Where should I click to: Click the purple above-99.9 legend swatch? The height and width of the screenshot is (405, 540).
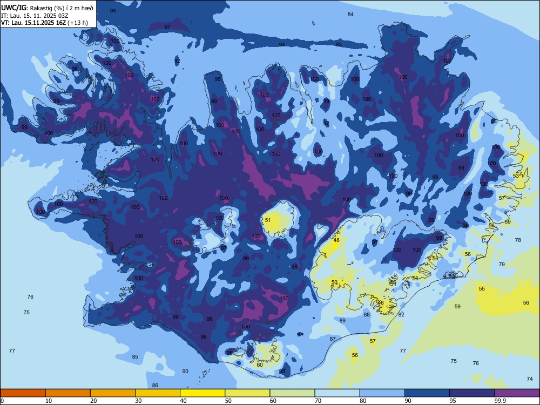[517, 393]
